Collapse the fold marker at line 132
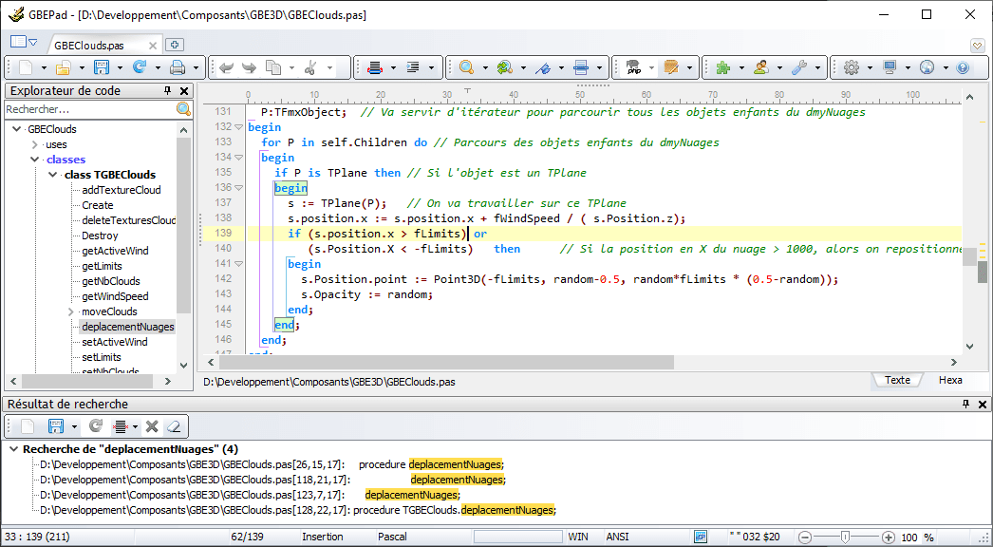 pos(238,126)
